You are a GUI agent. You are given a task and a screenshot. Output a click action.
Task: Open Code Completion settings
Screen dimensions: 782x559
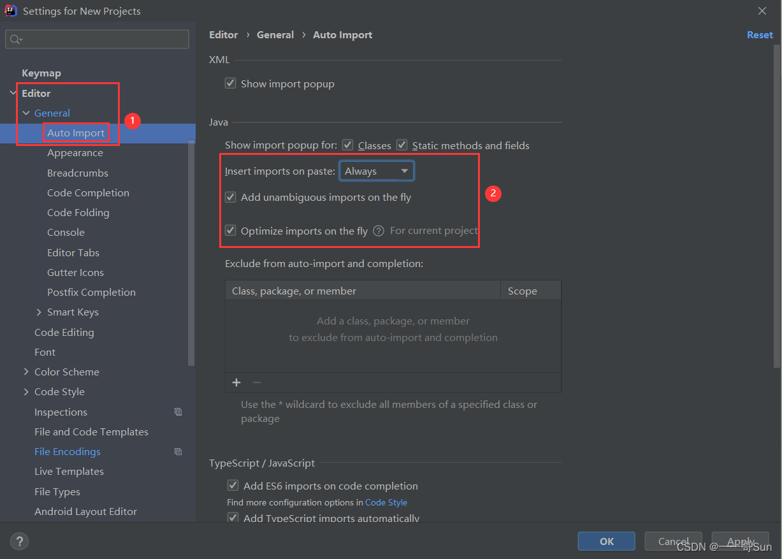click(88, 192)
